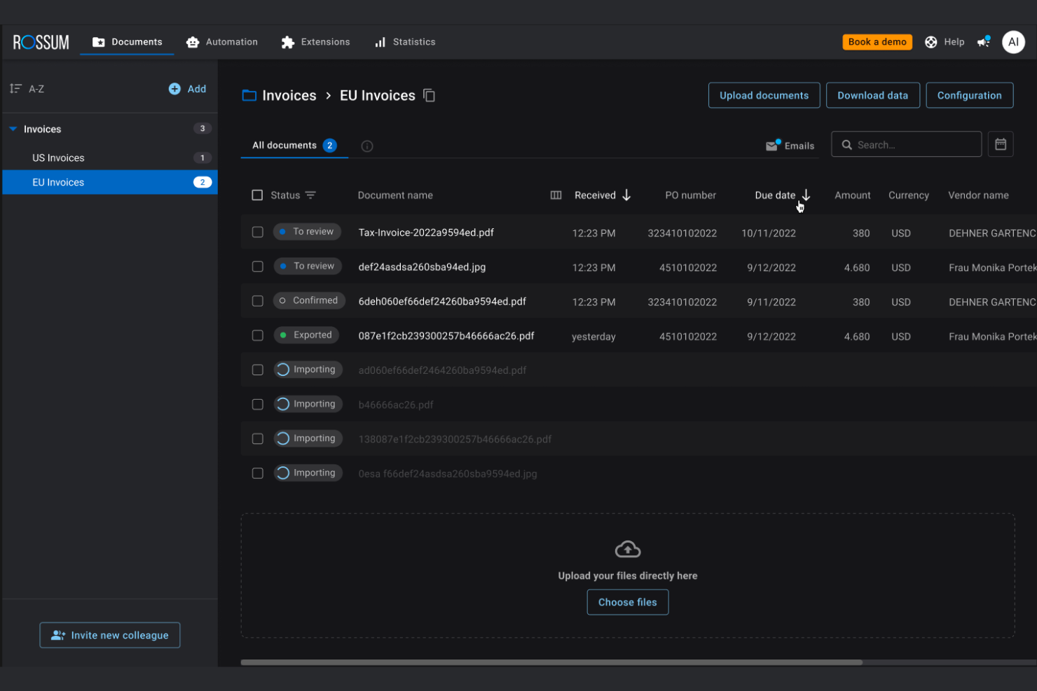Open the Help menu
Viewport: 1037px width, 691px height.
945,41
